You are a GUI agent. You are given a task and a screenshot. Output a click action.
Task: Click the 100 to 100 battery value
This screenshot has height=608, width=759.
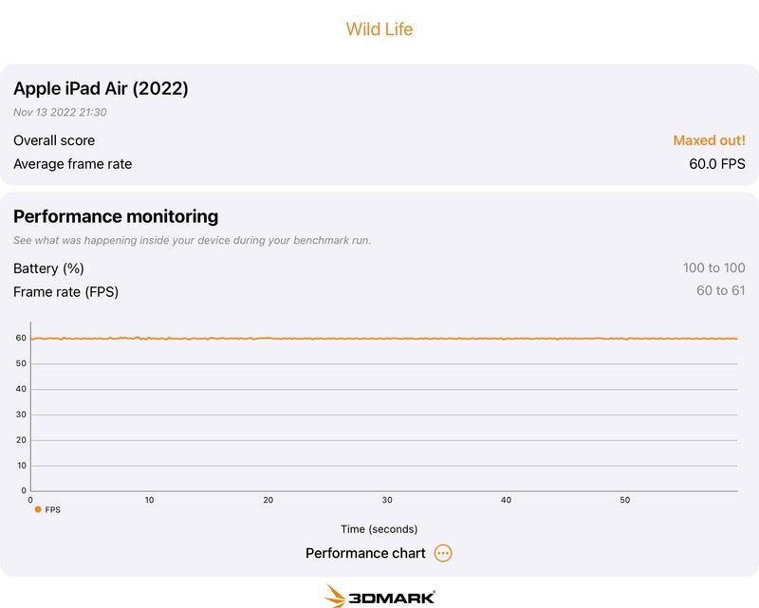(713, 268)
